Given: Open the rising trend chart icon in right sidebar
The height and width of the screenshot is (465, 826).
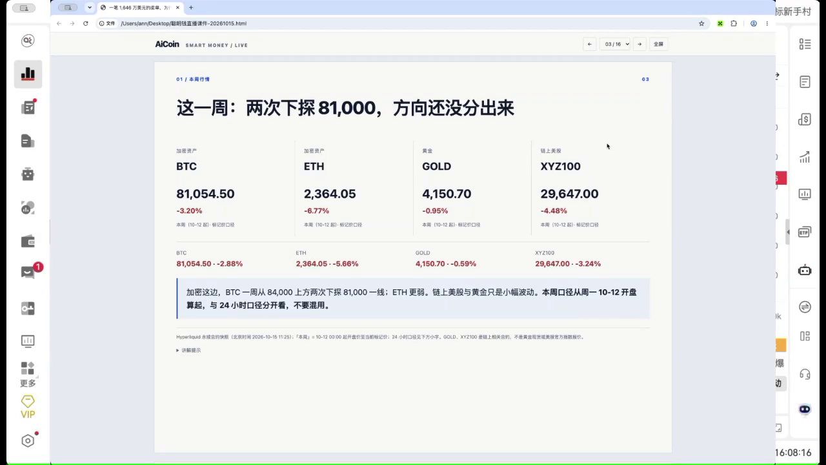Looking at the screenshot, I should click(805, 157).
